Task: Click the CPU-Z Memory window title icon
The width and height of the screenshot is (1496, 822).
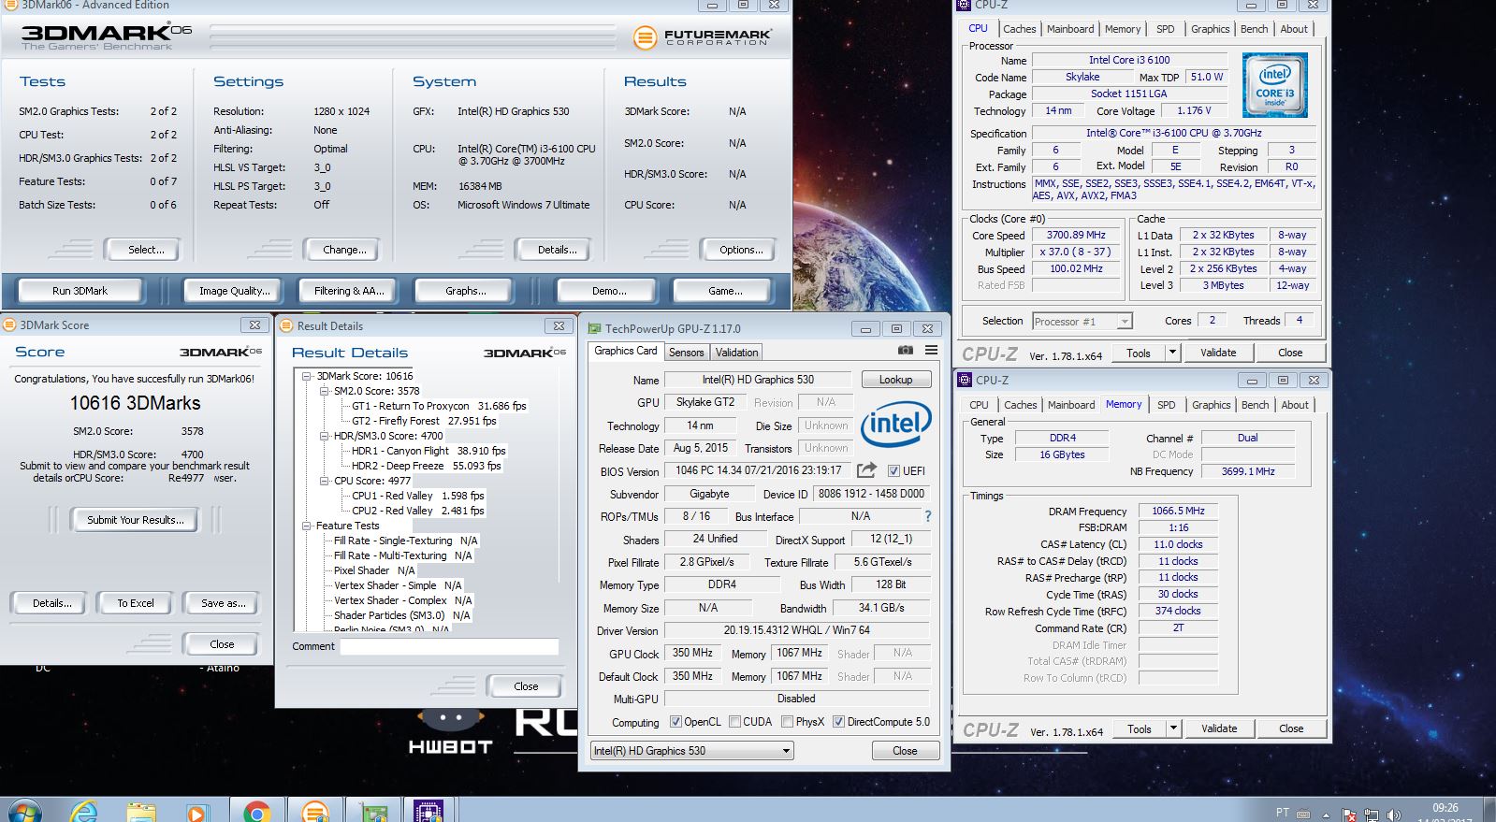Action: click(x=965, y=380)
